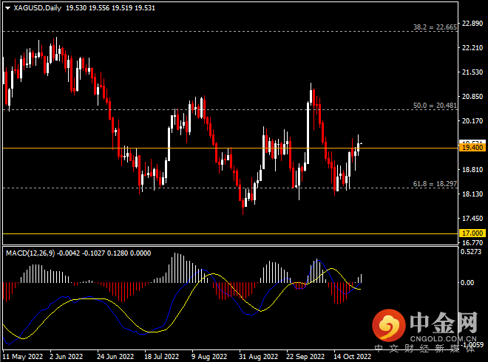
Task: Select the 21.530 price axis value
Action: [472, 72]
